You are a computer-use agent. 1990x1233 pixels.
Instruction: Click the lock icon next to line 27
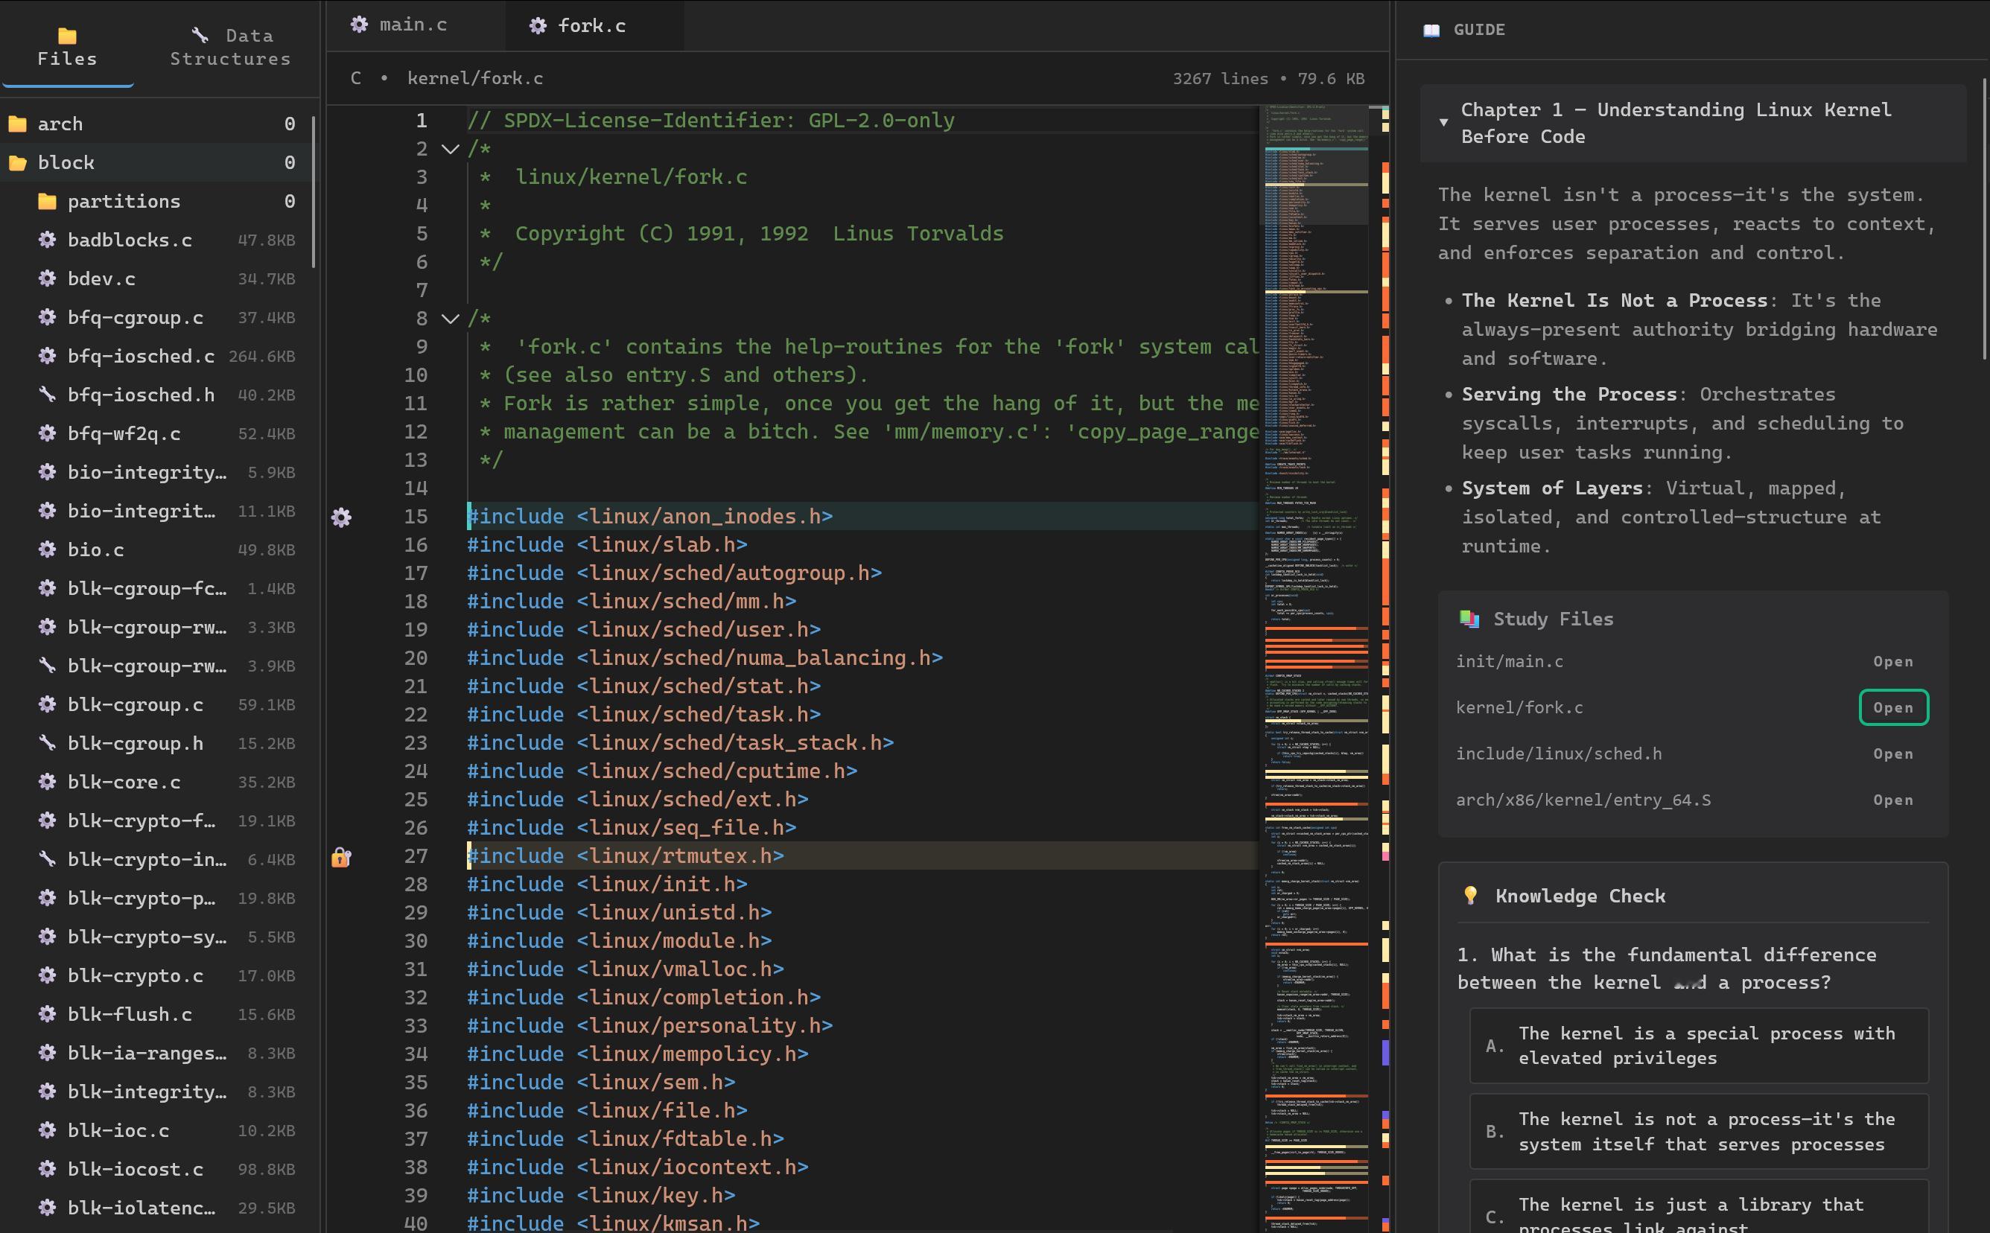(x=342, y=857)
